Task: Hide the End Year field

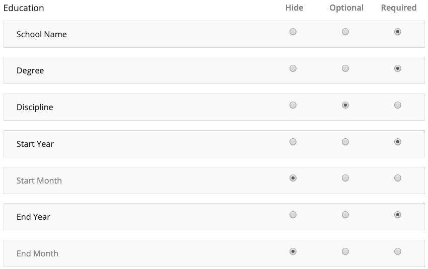Action: [x=293, y=215]
